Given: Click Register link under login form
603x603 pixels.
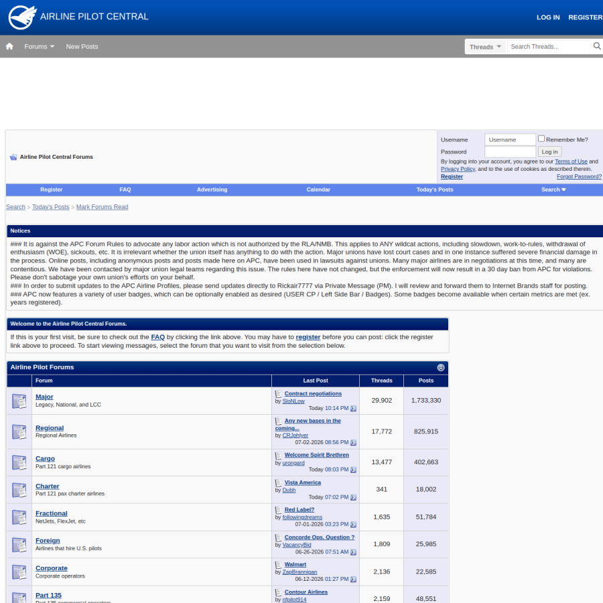Looking at the screenshot, I should 452,176.
